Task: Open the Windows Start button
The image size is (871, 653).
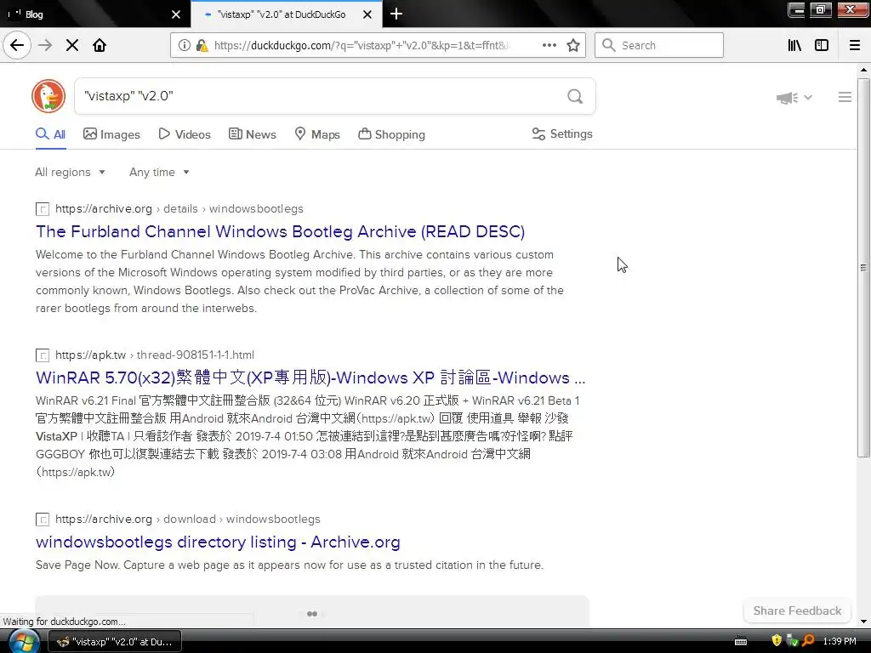Action: tap(23, 642)
